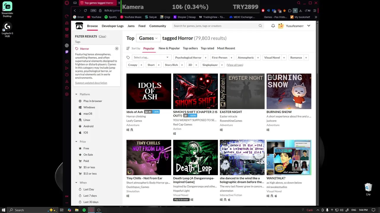This screenshot has width=380, height=213.
Task: Open Twitch in Opera sidebar
Action: pos(67,52)
